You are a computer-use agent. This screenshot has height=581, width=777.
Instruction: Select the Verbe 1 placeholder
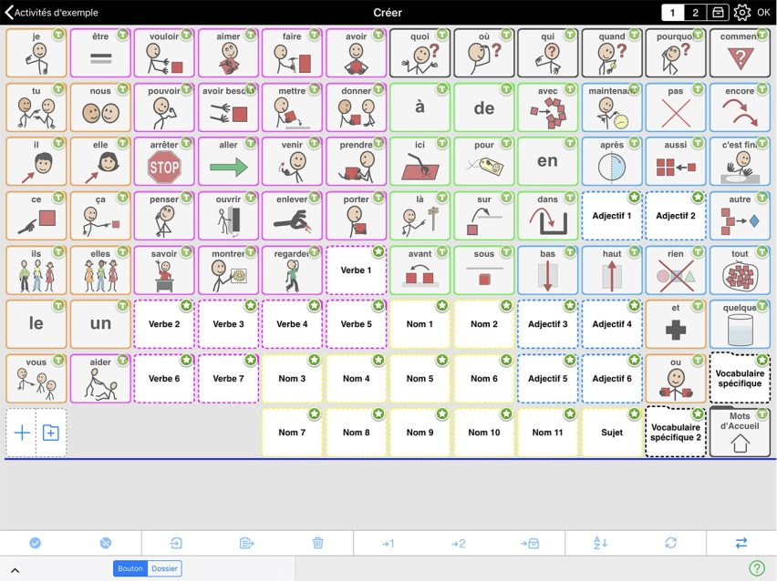pyautogui.click(x=357, y=270)
